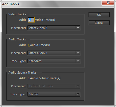Click the arrow beside After Video 3
This screenshot has height=107, width=116.
click(78, 28)
